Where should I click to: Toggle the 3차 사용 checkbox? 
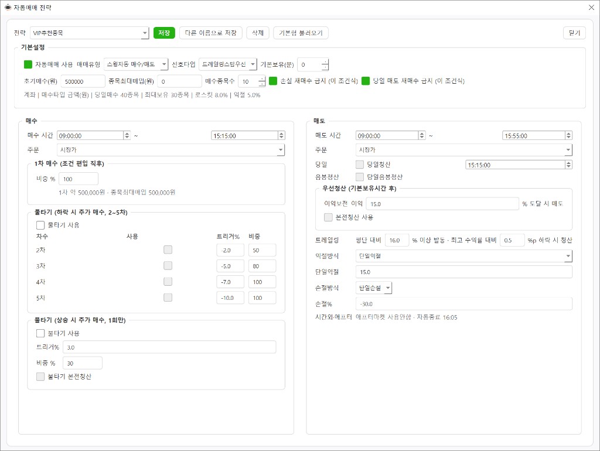click(x=168, y=265)
